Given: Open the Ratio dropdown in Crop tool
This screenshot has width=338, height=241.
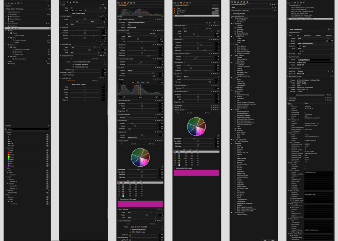Looking at the screenshot, I should coord(86,8).
